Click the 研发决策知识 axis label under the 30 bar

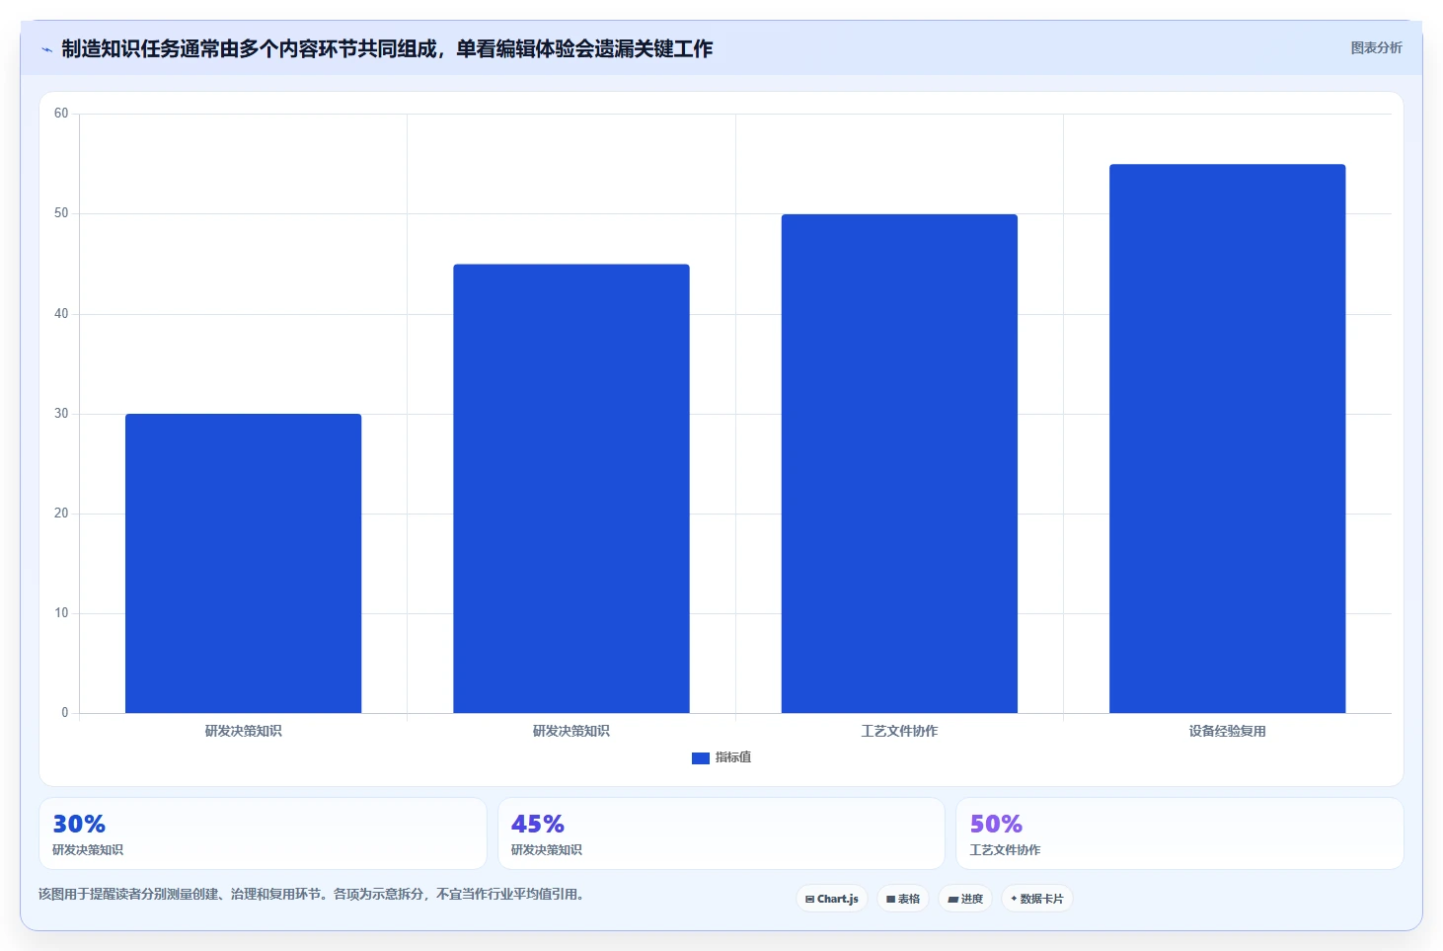pos(243,731)
